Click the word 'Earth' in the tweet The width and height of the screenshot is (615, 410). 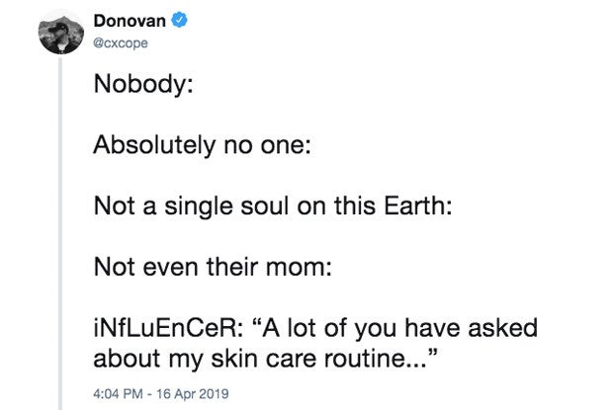(x=415, y=205)
